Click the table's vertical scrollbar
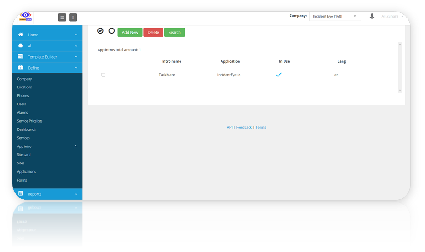Image resolution: width=425 pixels, height=252 pixels. (x=400, y=67)
